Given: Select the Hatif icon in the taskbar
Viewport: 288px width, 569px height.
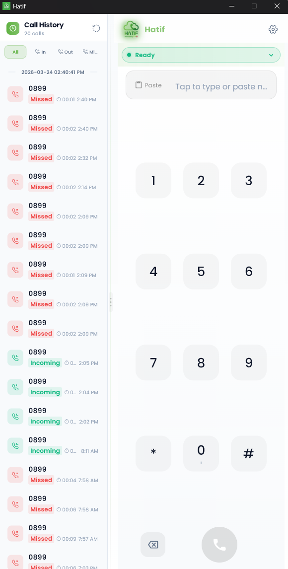Looking at the screenshot, I should click(5, 6).
